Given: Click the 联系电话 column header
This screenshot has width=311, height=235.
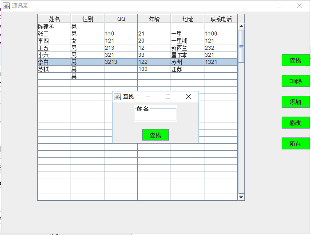Looking at the screenshot, I should [221, 19].
